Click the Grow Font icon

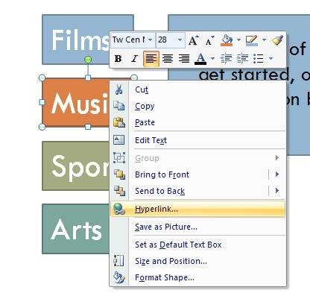(x=194, y=40)
